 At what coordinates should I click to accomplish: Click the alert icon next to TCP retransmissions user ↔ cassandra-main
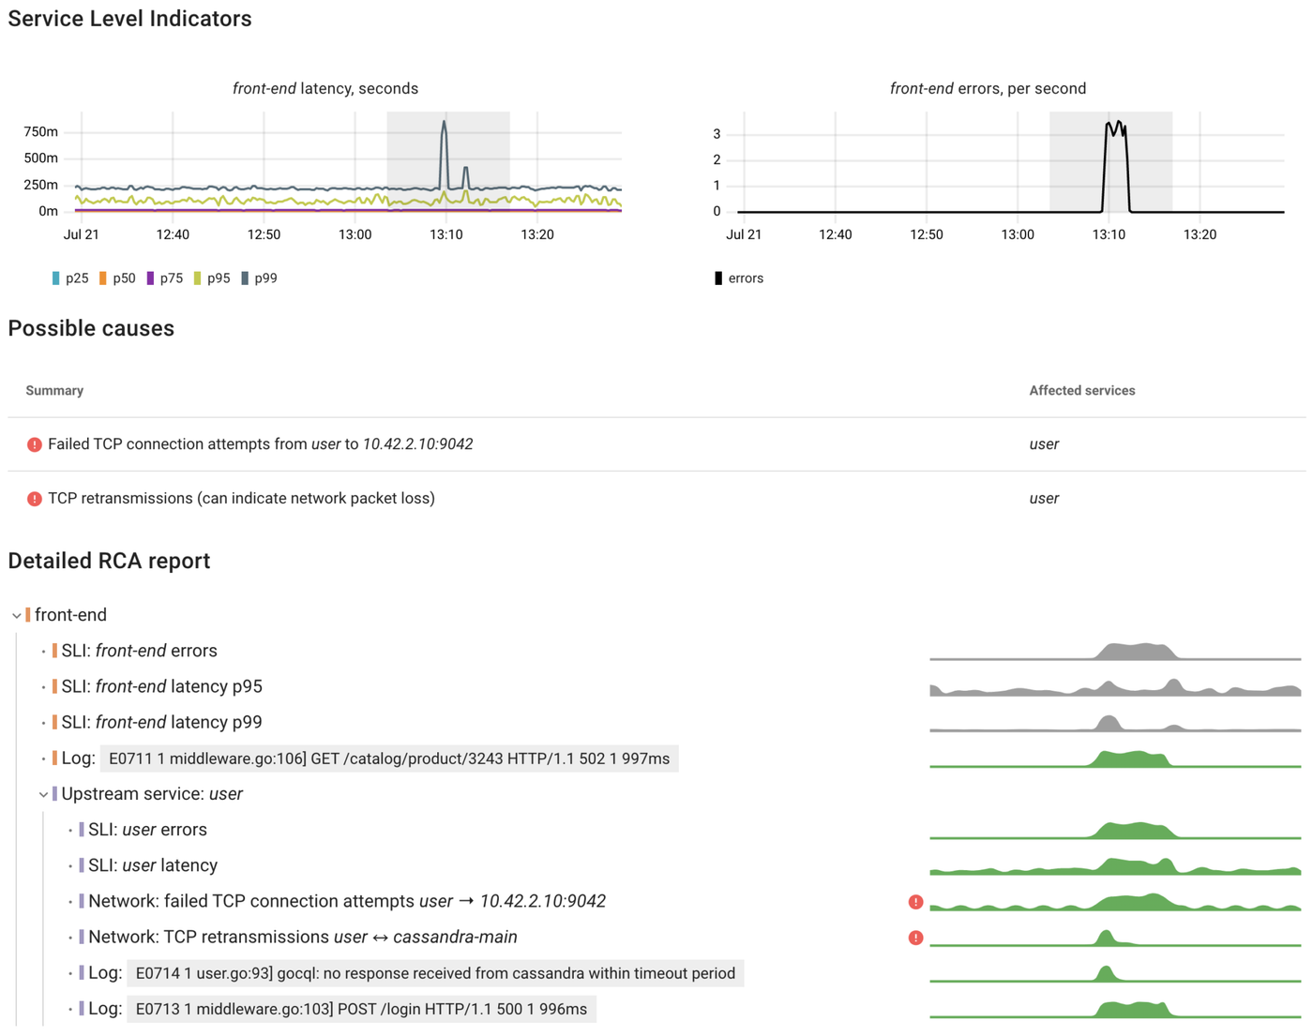point(915,937)
